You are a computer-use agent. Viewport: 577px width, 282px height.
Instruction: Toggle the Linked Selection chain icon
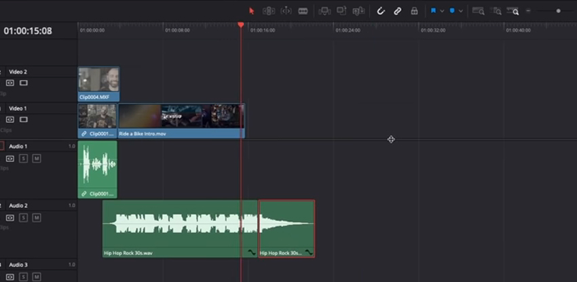tap(398, 11)
